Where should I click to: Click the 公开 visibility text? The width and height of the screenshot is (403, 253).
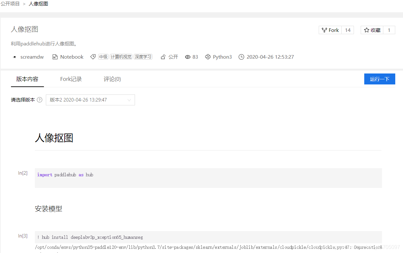coord(173,57)
